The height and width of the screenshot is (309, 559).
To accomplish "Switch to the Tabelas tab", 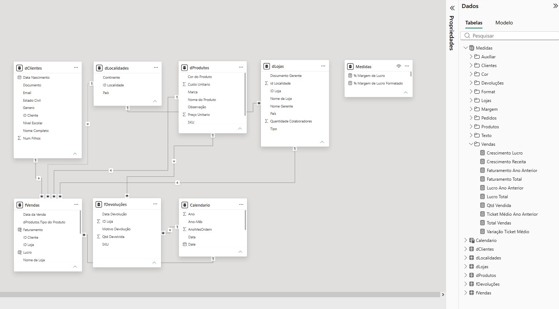I will pyautogui.click(x=474, y=23).
